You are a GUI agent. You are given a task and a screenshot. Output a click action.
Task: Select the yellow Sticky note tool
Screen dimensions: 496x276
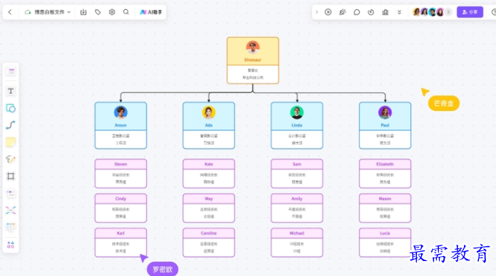(x=11, y=142)
